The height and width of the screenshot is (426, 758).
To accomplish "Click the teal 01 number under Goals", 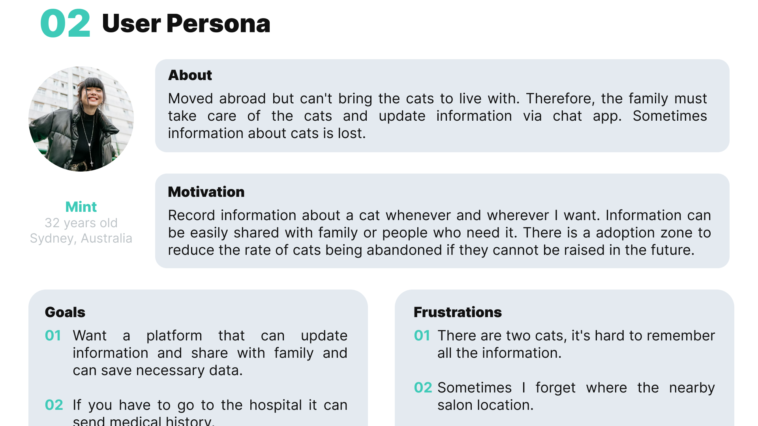I will pos(53,336).
